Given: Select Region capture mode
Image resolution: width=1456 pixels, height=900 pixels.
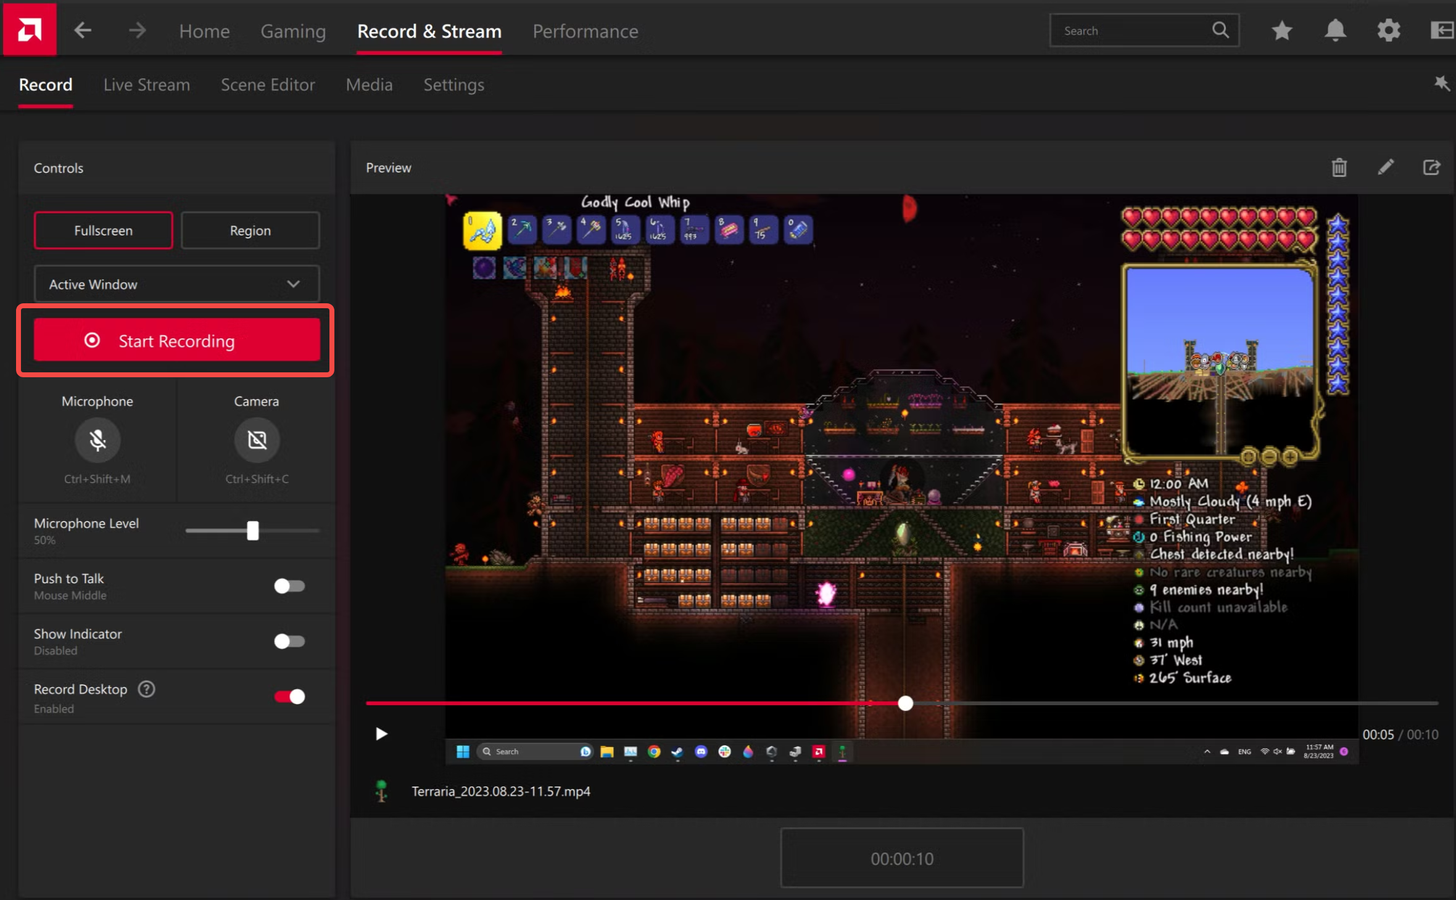Looking at the screenshot, I should click(250, 230).
